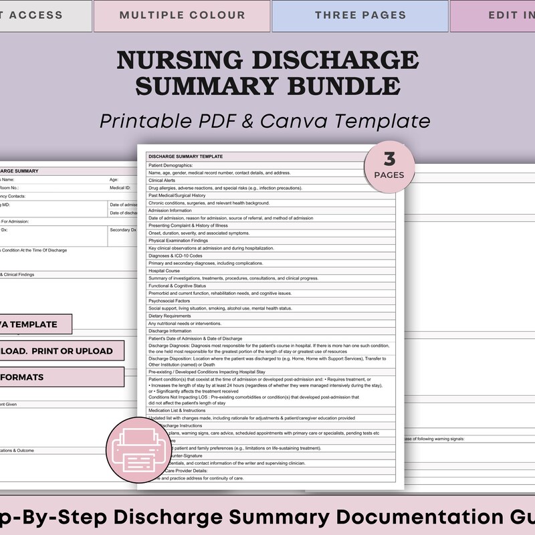
Task: Click the Clinical Findings label on left page
Action: point(19,274)
